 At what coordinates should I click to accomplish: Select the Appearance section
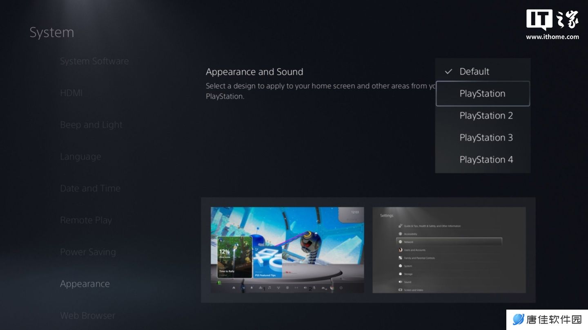pos(85,284)
